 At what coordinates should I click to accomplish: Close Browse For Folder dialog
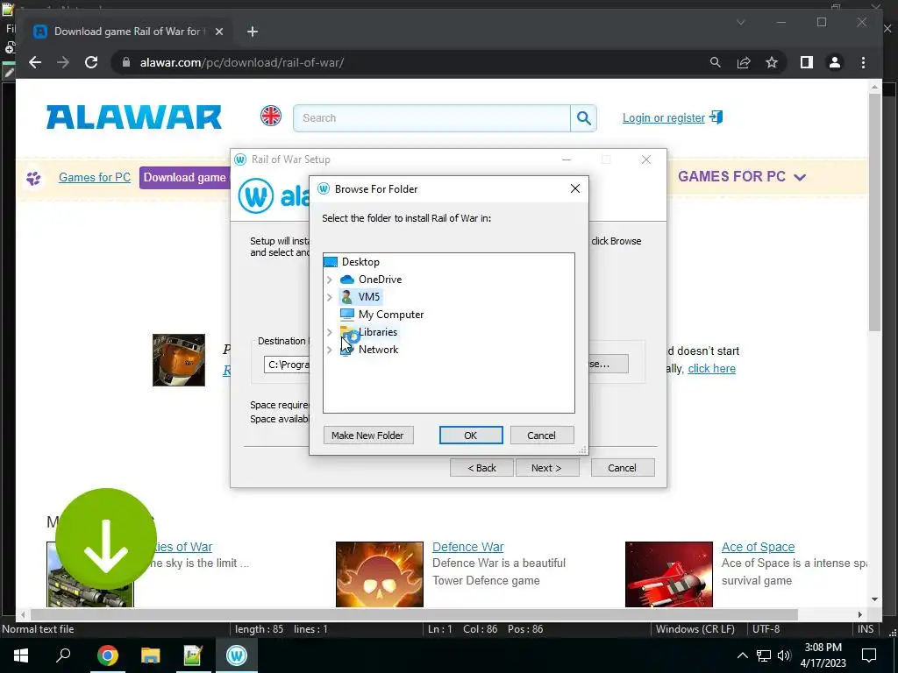(x=575, y=189)
